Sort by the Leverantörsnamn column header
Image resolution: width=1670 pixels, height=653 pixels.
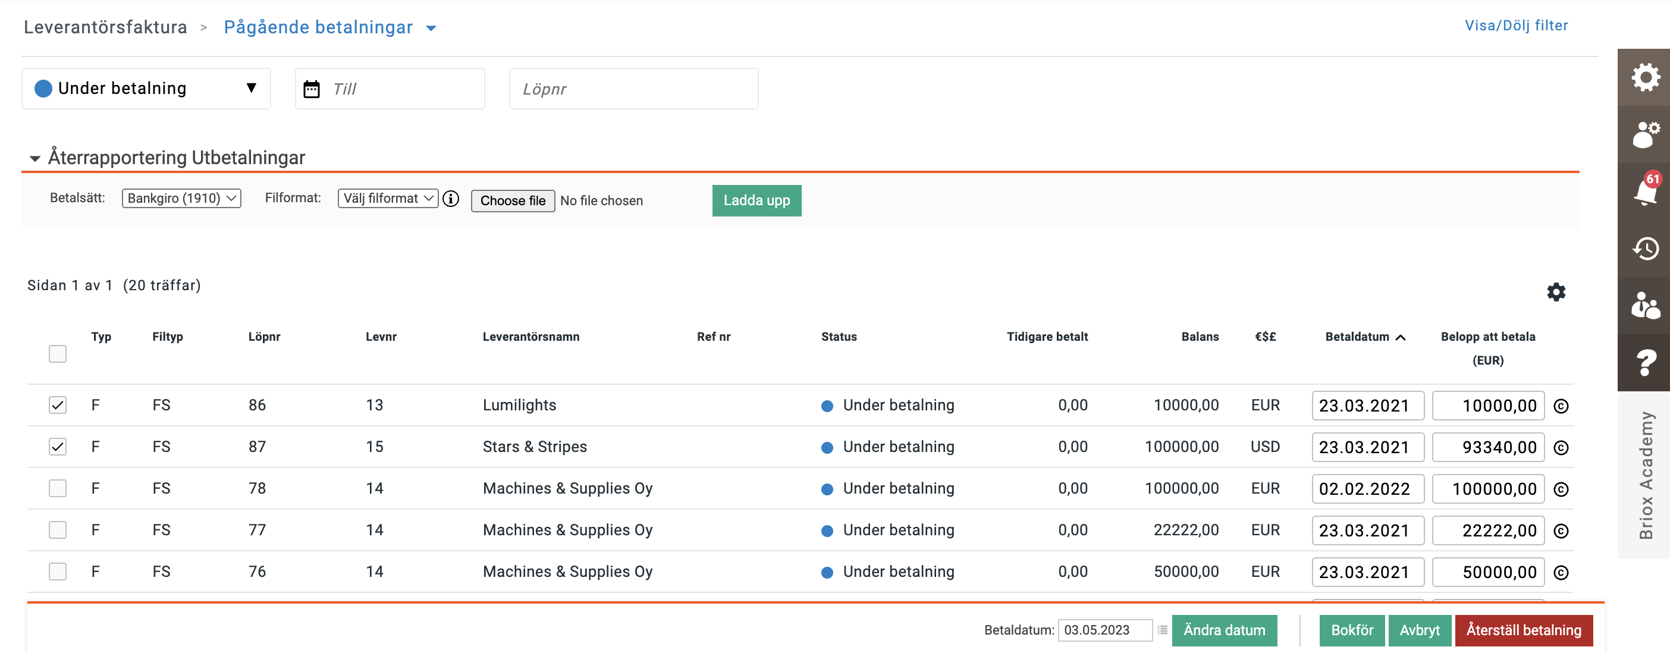pos(531,337)
